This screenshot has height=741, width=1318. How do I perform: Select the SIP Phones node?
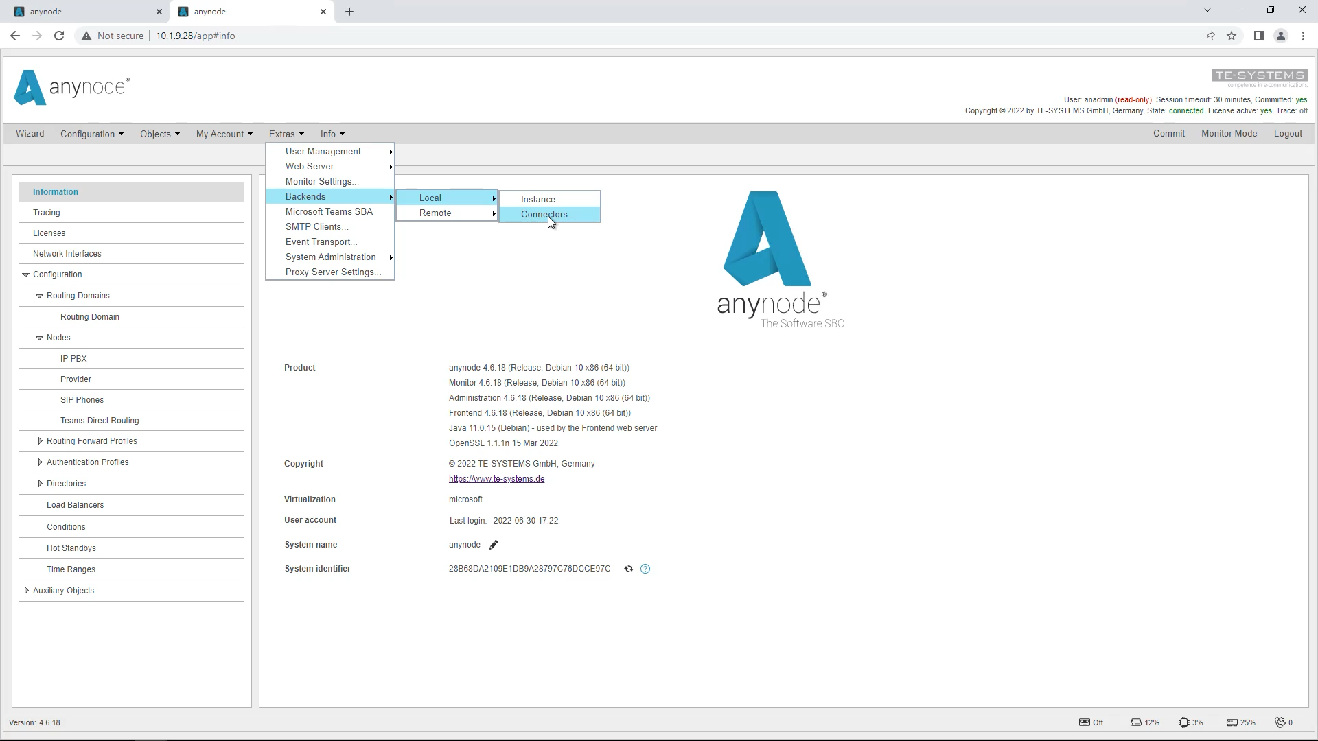pyautogui.click(x=132, y=400)
